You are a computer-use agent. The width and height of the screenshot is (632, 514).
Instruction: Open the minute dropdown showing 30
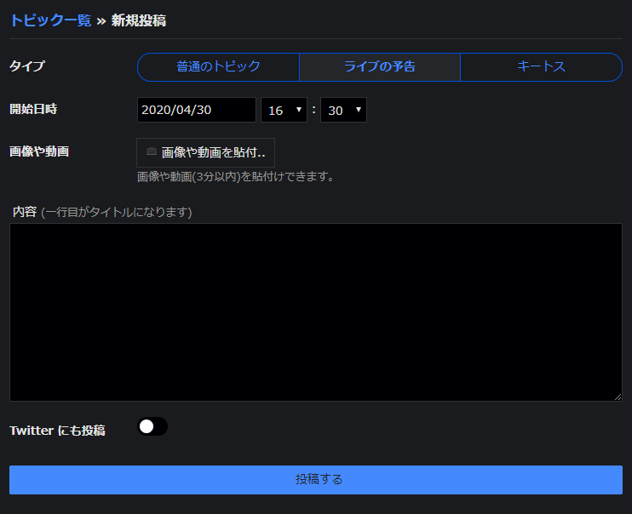click(x=343, y=111)
